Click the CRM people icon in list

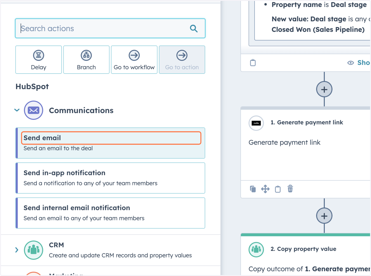point(33,250)
